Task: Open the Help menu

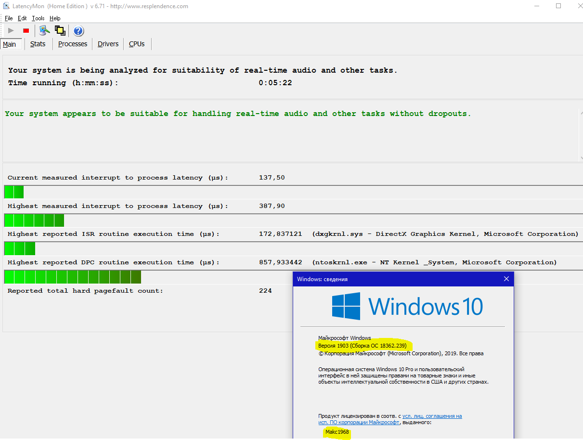Action: 55,18
